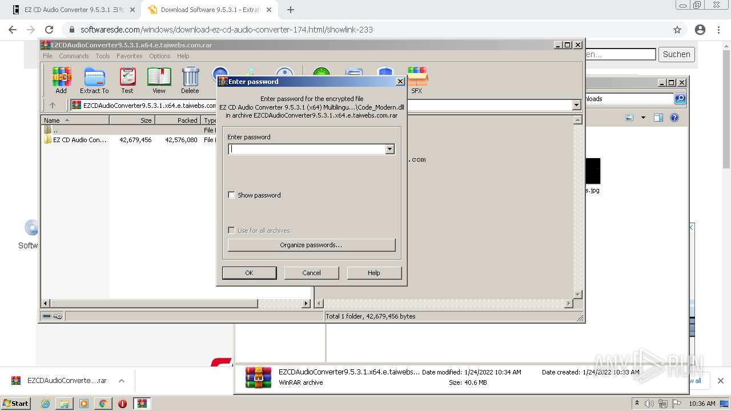Open the Commands menu
This screenshot has height=411, width=731.
tap(74, 56)
